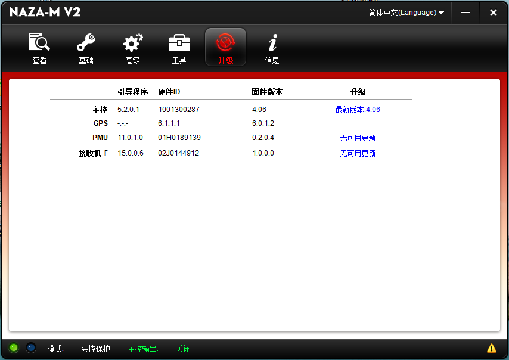Click the blue status LED indicator
This screenshot has width=509, height=360.
[31, 348]
